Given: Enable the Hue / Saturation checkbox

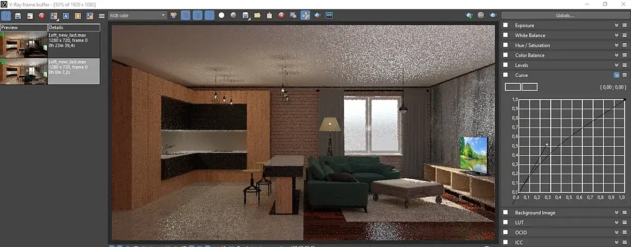Looking at the screenshot, I should click(505, 45).
